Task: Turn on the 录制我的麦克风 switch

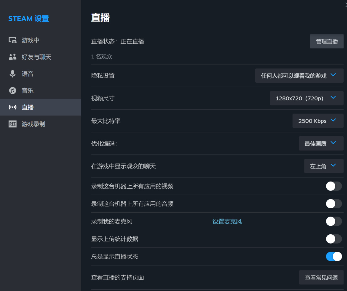Action: [334, 221]
